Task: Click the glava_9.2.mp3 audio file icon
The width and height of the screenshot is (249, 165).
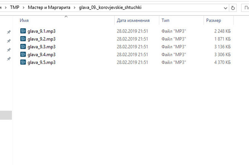Action: (23, 39)
